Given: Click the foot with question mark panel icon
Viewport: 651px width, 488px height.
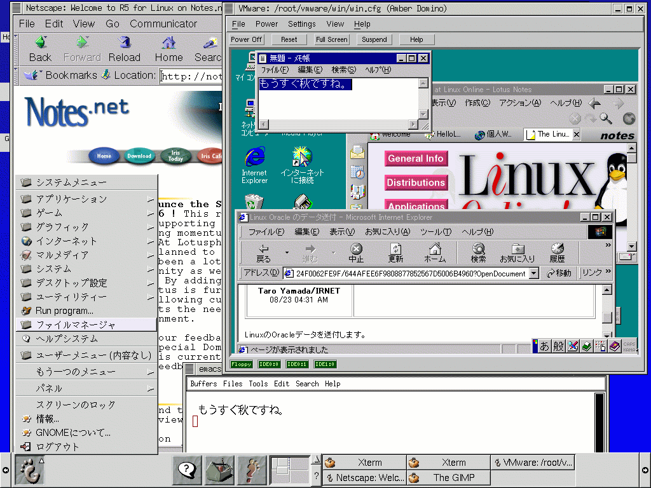Looking at the screenshot, I should 252,470.
